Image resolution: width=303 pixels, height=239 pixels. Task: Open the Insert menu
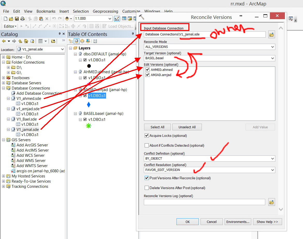coord(64,11)
